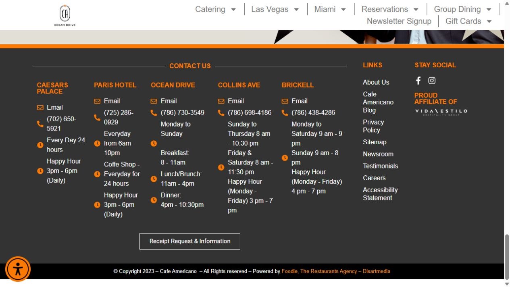
Task: Click Email link under Caesars Palace
Action: [x=55, y=108]
